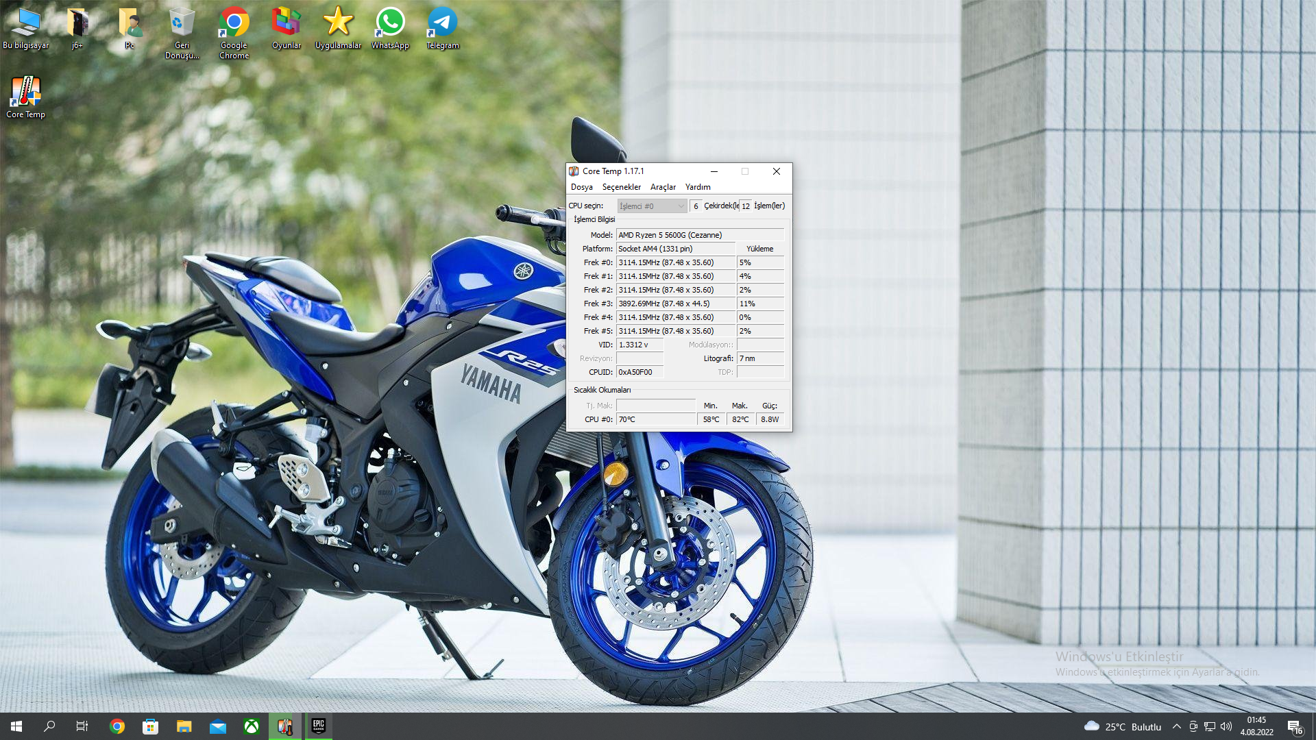Open Bu bilgisayar desktop icon
Screen dimensions: 1316x740
click(26, 29)
